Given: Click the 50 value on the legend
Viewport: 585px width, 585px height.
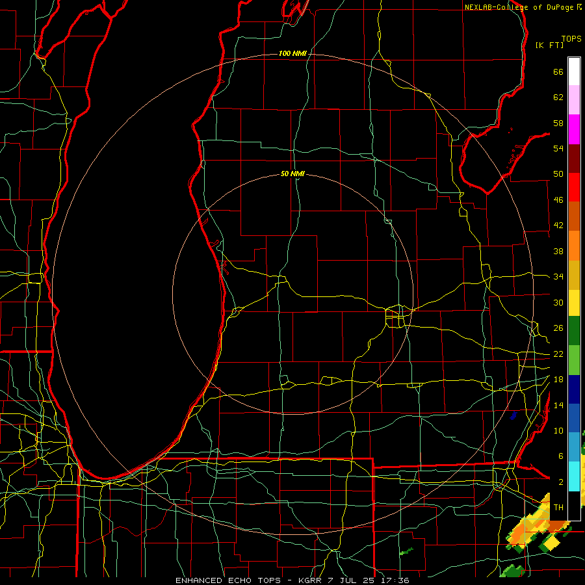Looking at the screenshot, I should (558, 174).
